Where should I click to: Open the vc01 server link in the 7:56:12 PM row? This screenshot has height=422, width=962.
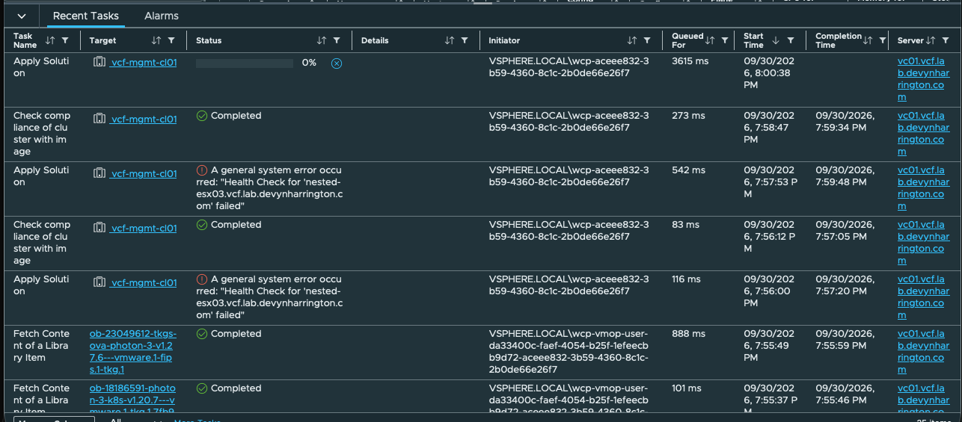tap(924, 243)
